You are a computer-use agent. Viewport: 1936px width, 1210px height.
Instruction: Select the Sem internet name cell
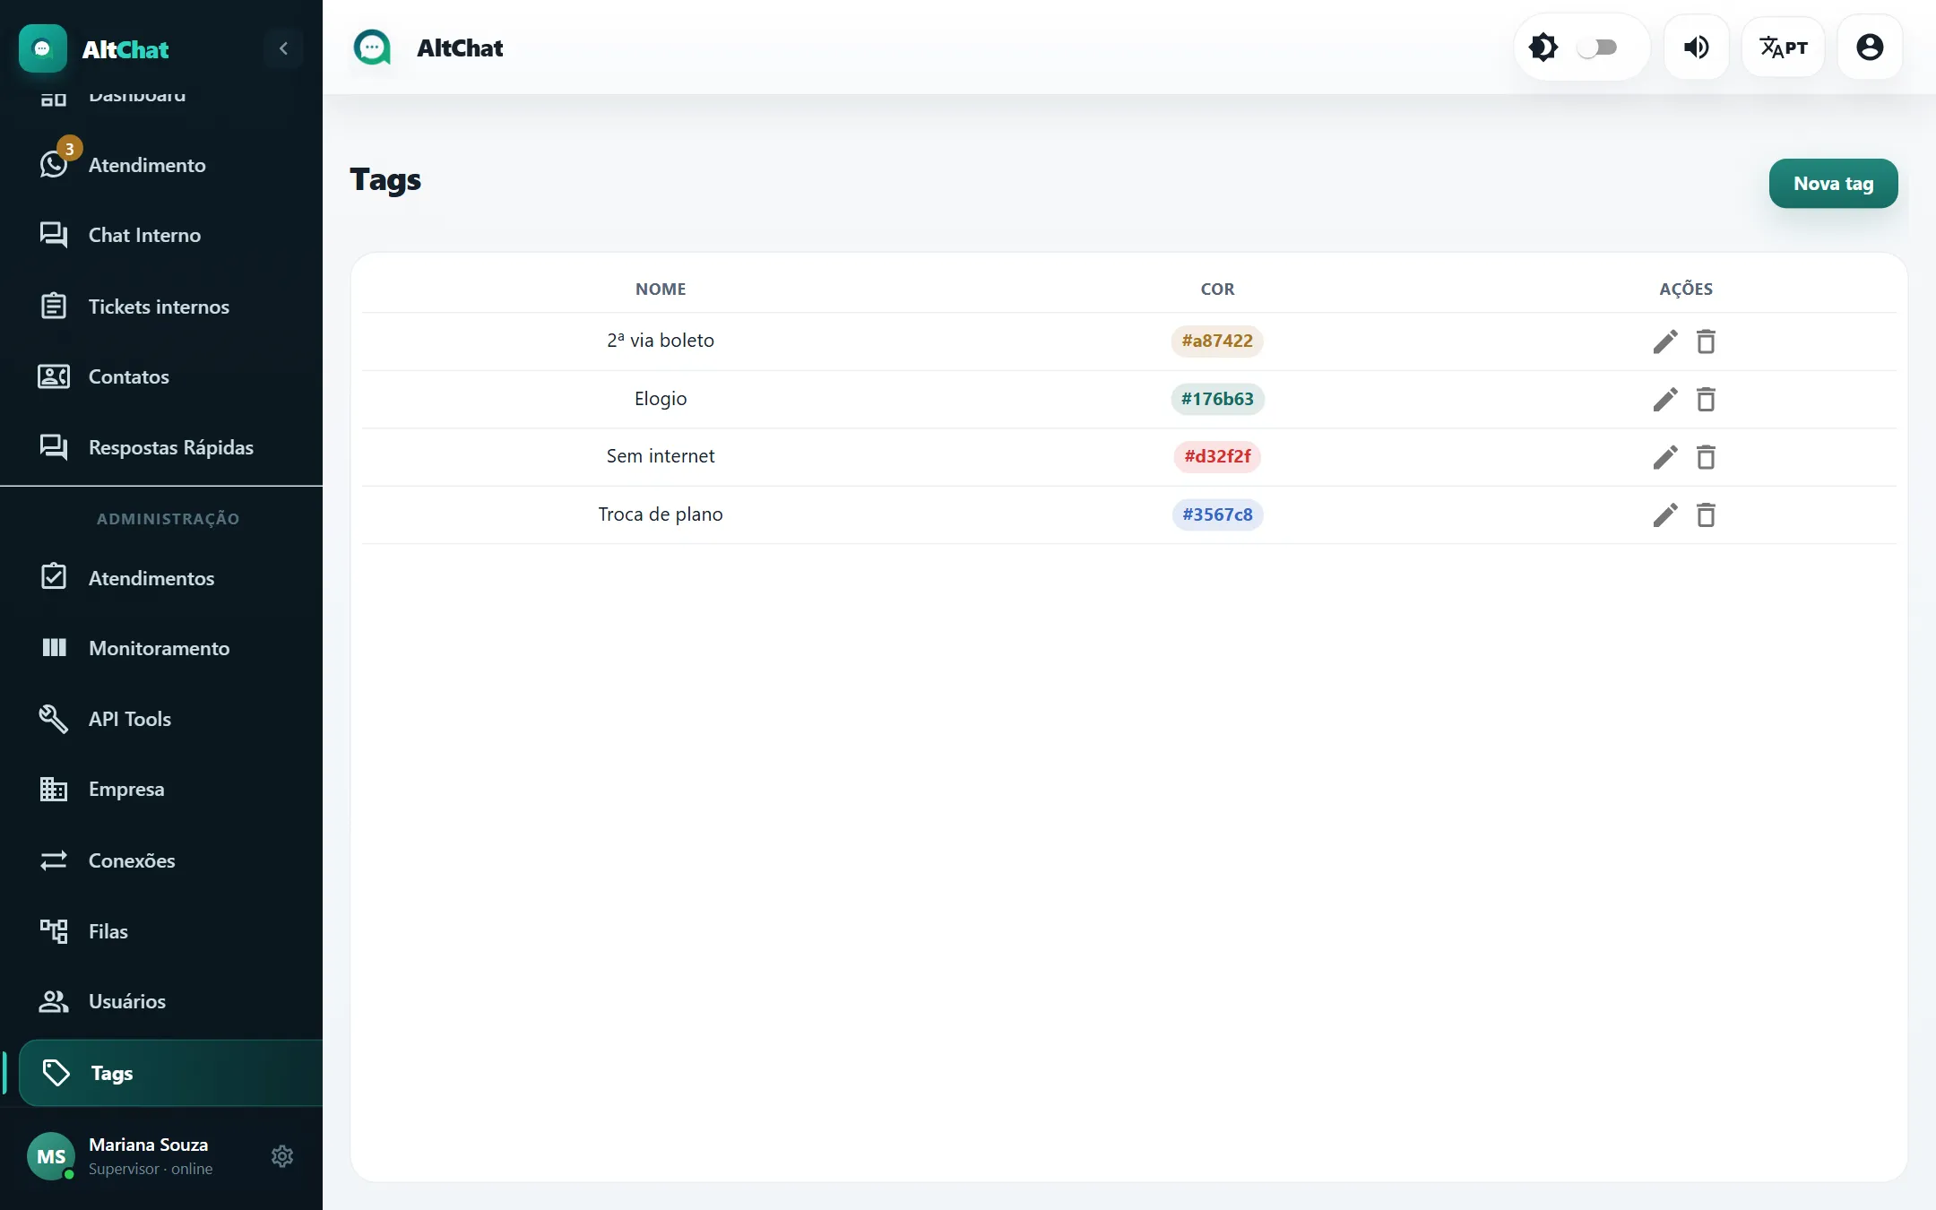(x=661, y=456)
